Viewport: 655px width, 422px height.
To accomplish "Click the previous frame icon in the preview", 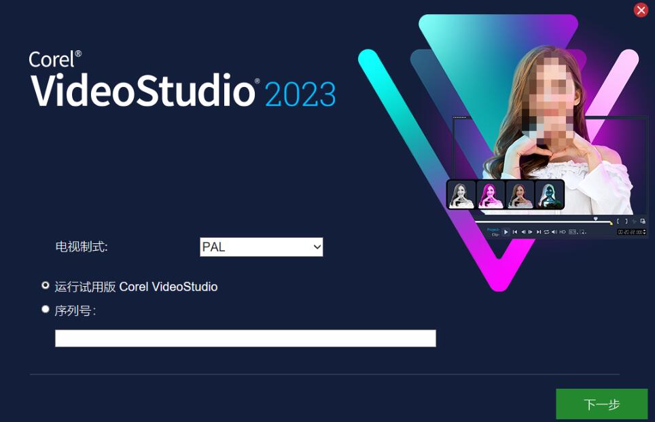I will 523,232.
